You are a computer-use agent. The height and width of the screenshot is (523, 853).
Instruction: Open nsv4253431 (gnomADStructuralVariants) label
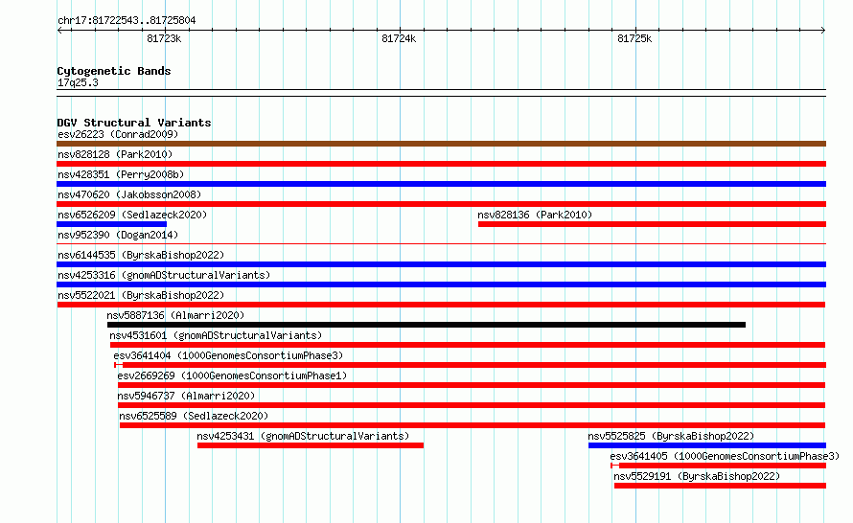[303, 436]
